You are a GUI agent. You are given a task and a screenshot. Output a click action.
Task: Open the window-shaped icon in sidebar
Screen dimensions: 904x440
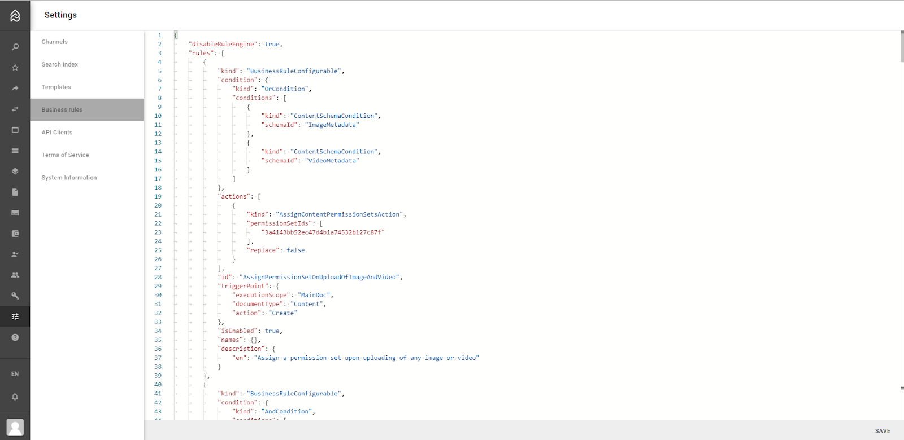15,130
